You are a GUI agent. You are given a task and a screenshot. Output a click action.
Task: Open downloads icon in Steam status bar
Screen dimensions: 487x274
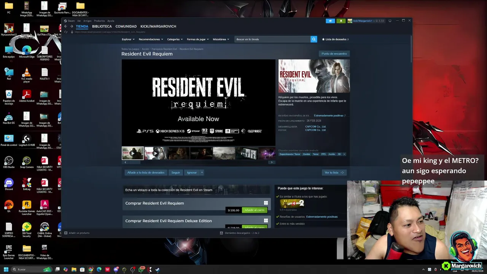221,233
